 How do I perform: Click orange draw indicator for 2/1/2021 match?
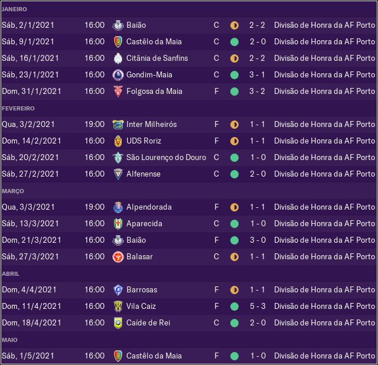click(x=234, y=25)
